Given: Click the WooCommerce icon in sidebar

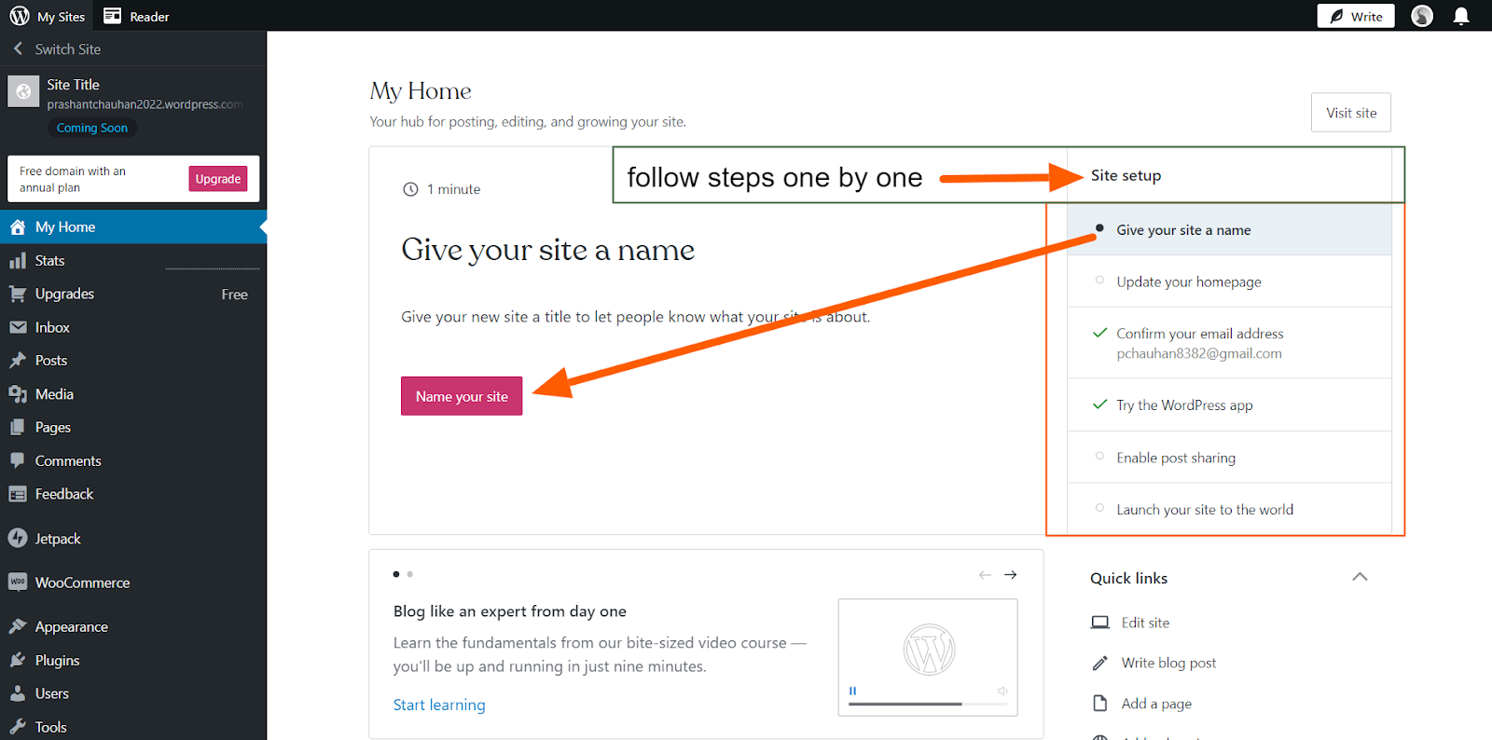Looking at the screenshot, I should pyautogui.click(x=18, y=582).
